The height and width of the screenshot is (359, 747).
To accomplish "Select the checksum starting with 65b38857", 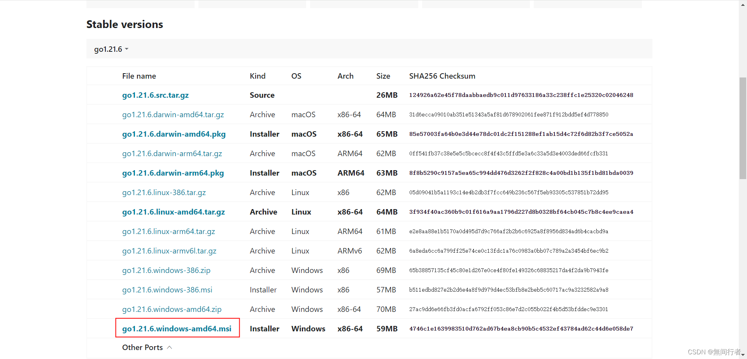I will (x=509, y=270).
